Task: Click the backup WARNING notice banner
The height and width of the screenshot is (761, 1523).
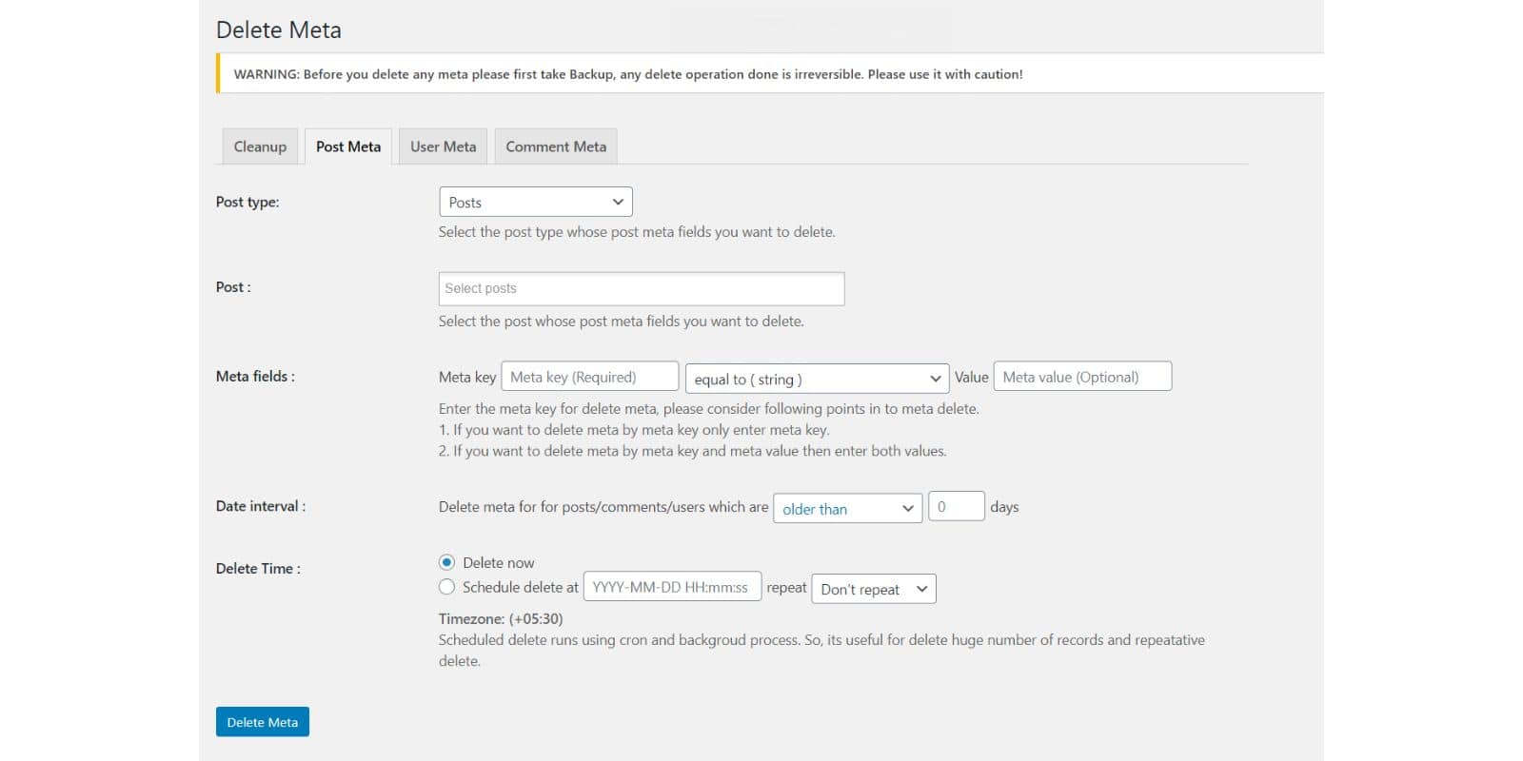Action: (628, 74)
